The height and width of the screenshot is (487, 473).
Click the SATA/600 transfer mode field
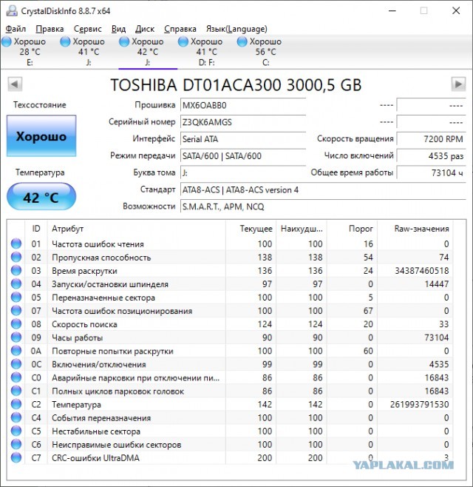(243, 155)
